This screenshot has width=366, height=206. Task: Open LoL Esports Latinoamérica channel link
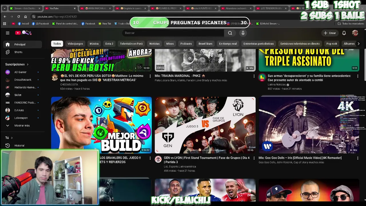(x=180, y=167)
